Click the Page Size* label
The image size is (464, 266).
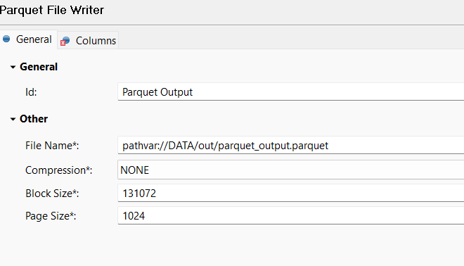[x=51, y=216]
